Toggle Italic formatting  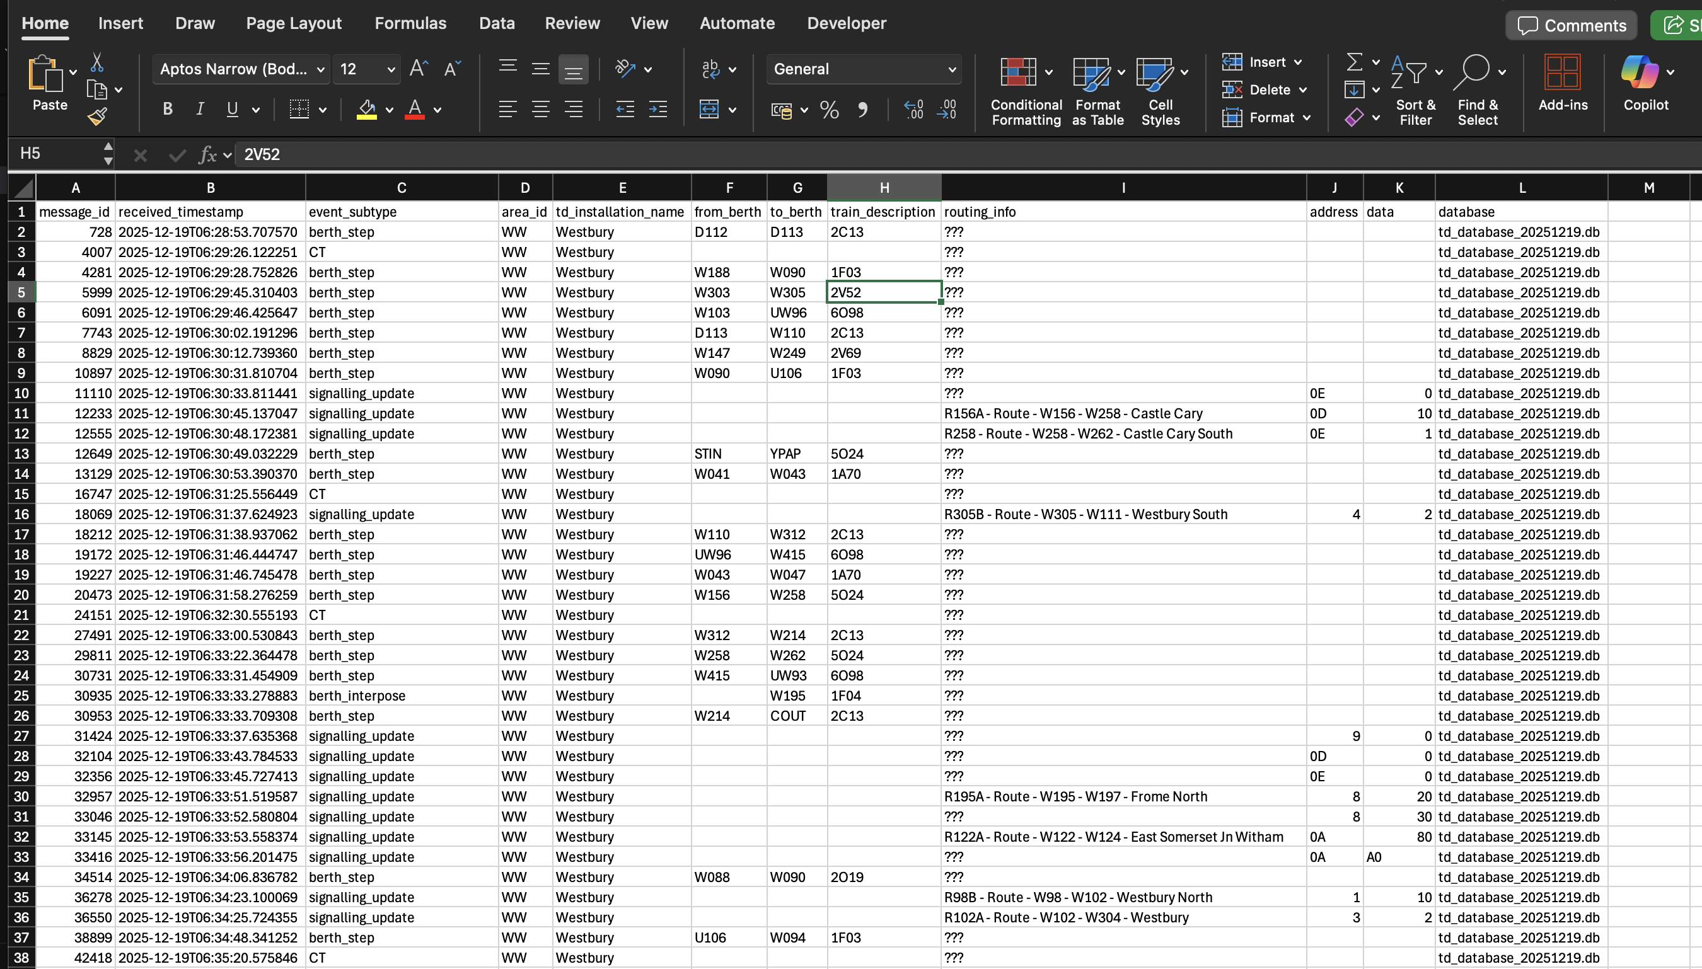(200, 109)
